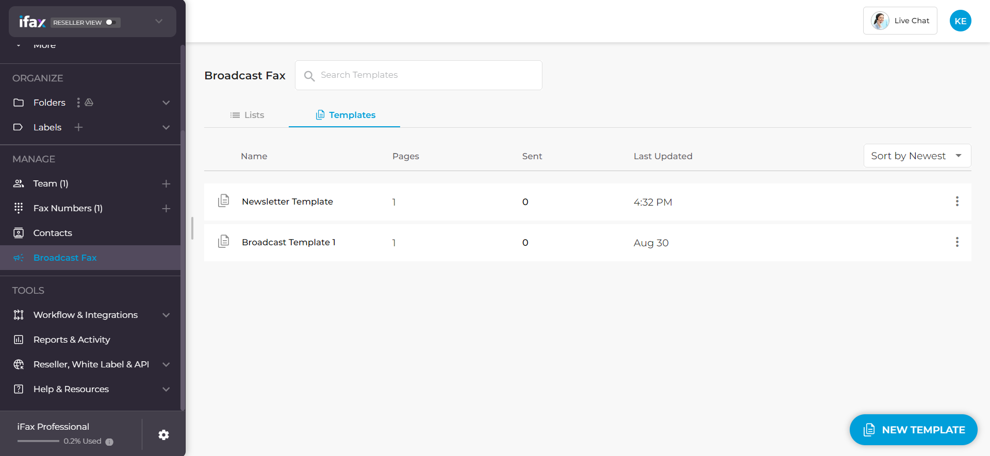Expand the Labels chevron
This screenshot has width=990, height=456.
166,127
